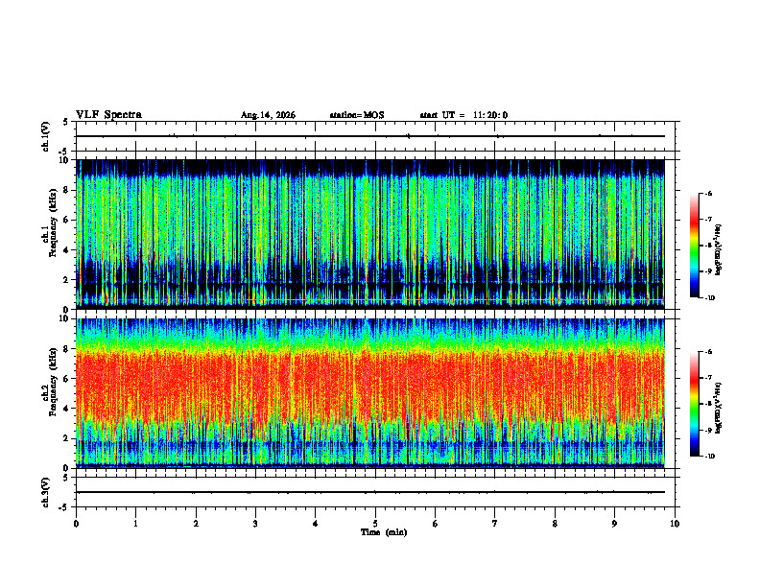This screenshot has width=760, height=587.
Task: Click the ch.3 voltage waveform trace panel
Action: pos(375,492)
